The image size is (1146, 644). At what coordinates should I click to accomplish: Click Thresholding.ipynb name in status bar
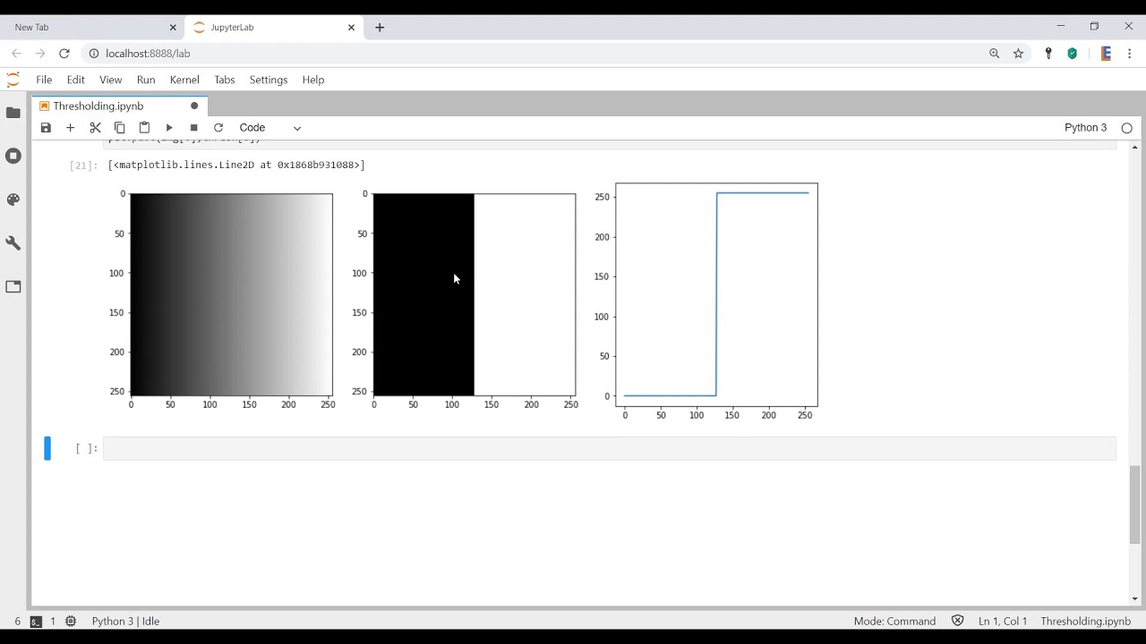click(1086, 621)
